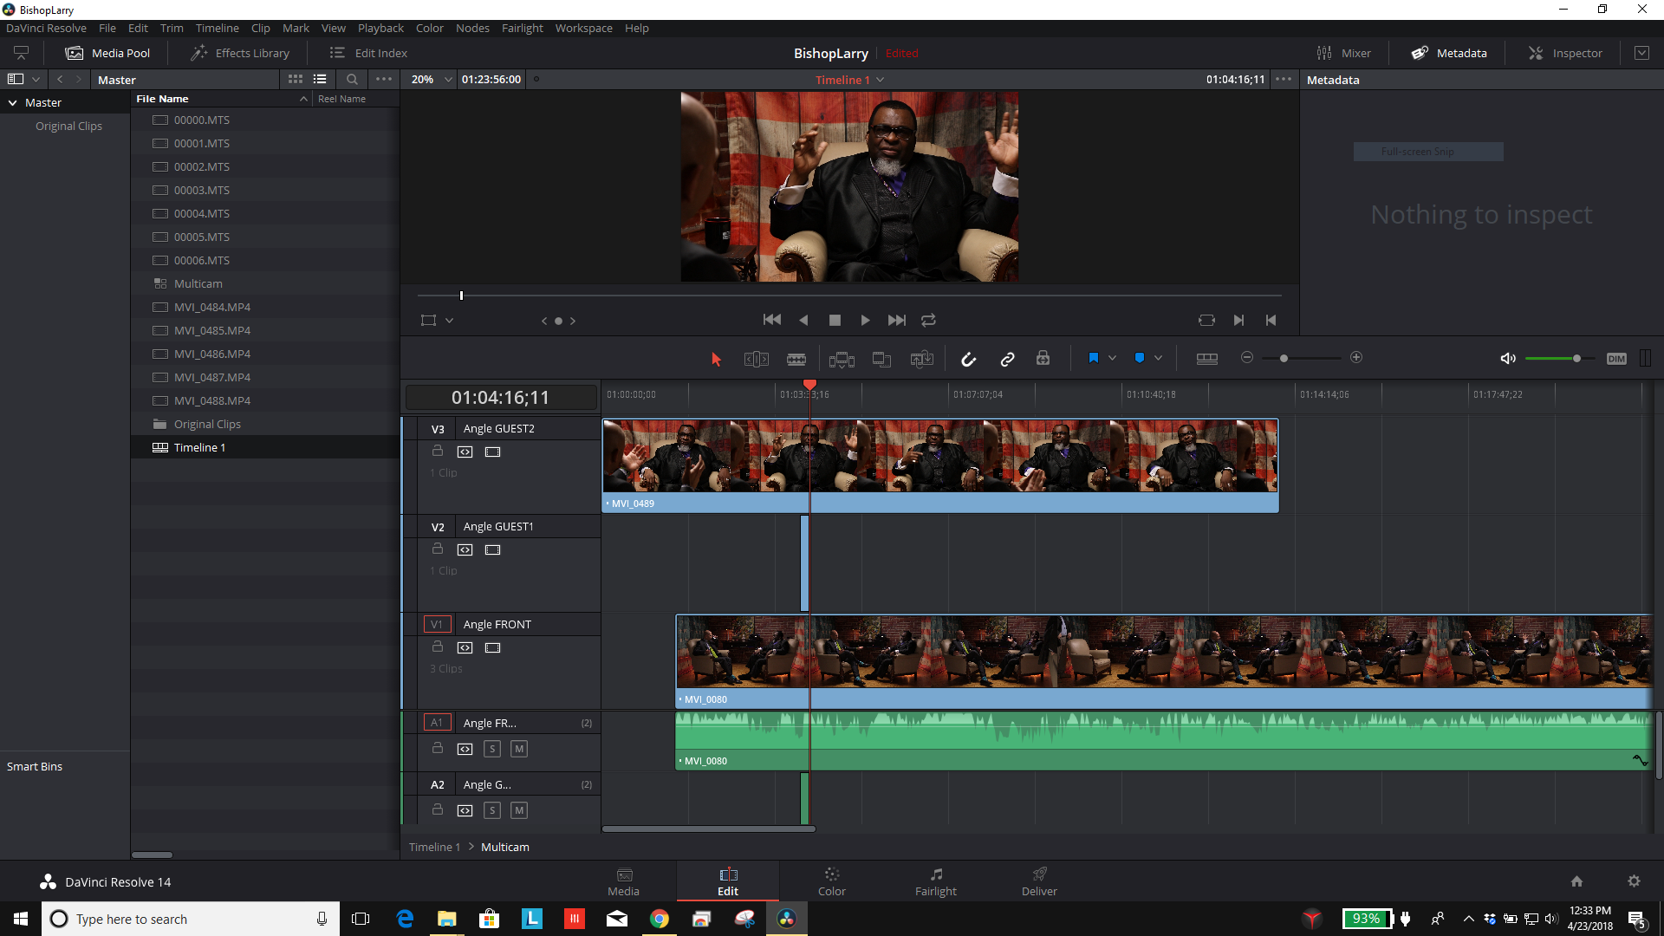Adjust the green monitor volume slider
This screenshot has height=936, width=1664.
click(x=1576, y=358)
